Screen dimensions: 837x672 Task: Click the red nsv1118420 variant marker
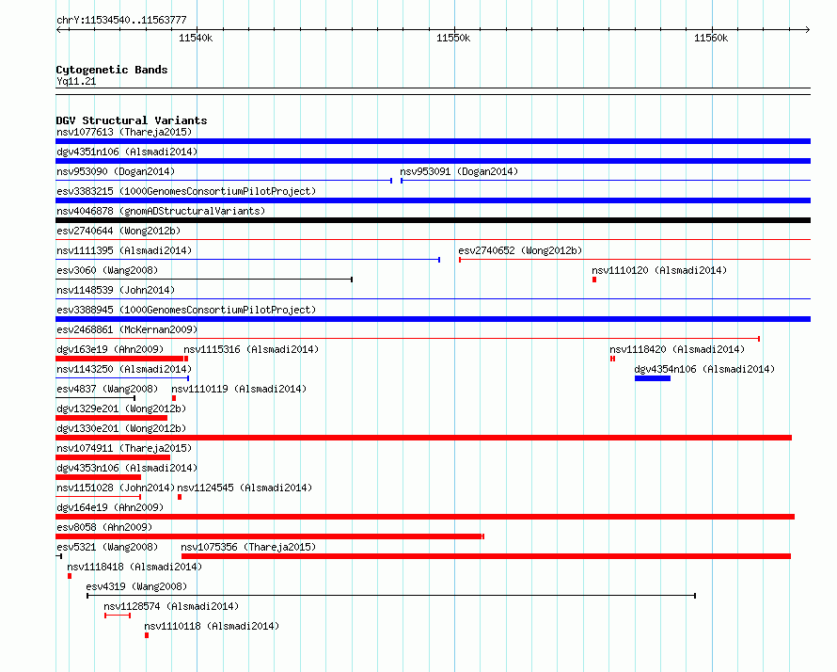pyautogui.click(x=613, y=359)
